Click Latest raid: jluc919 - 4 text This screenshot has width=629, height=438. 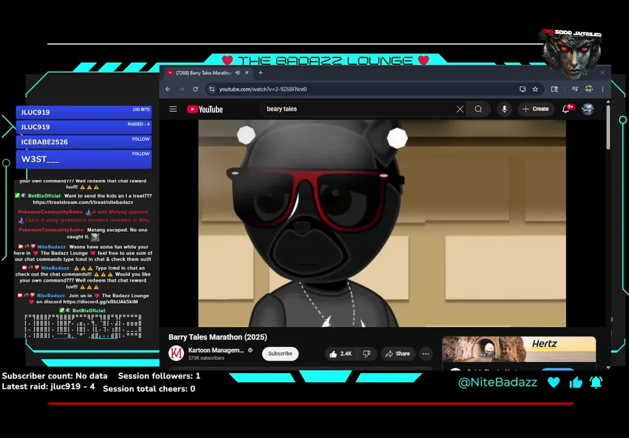coord(48,387)
